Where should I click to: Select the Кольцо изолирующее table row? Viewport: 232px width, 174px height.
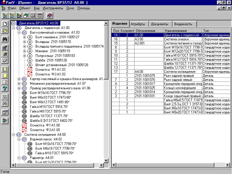click(171, 88)
